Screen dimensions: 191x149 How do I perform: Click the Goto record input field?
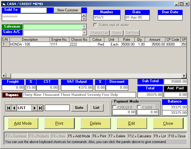[57, 108]
